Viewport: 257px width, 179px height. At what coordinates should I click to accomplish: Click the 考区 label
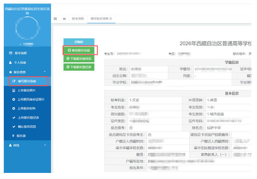coord(172,54)
